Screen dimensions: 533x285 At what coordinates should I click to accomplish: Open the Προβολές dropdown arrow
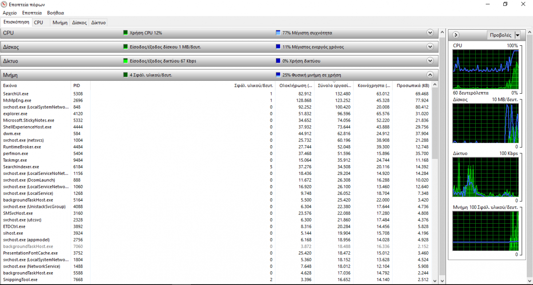click(x=517, y=35)
